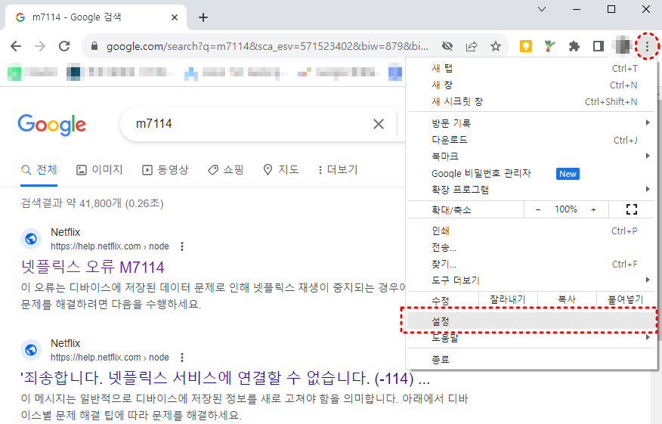Switch to the 지도 search tab
Viewport: 662px width, 424px height.
pyautogui.click(x=281, y=170)
